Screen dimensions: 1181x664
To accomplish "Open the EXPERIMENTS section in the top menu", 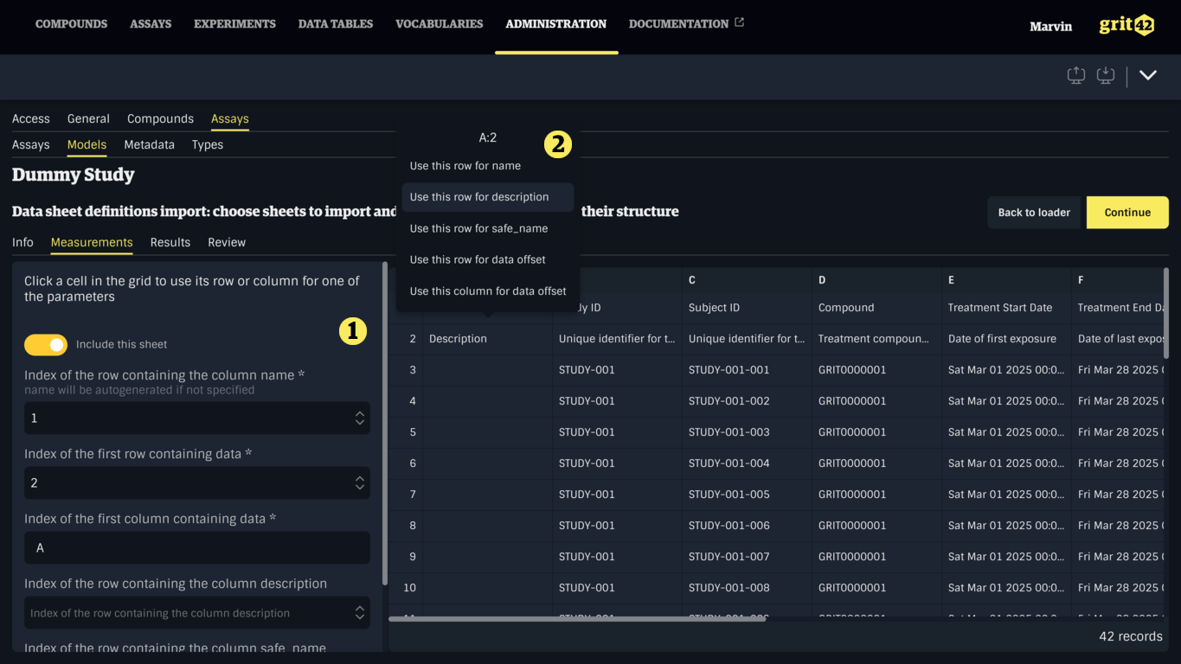I will coord(234,24).
